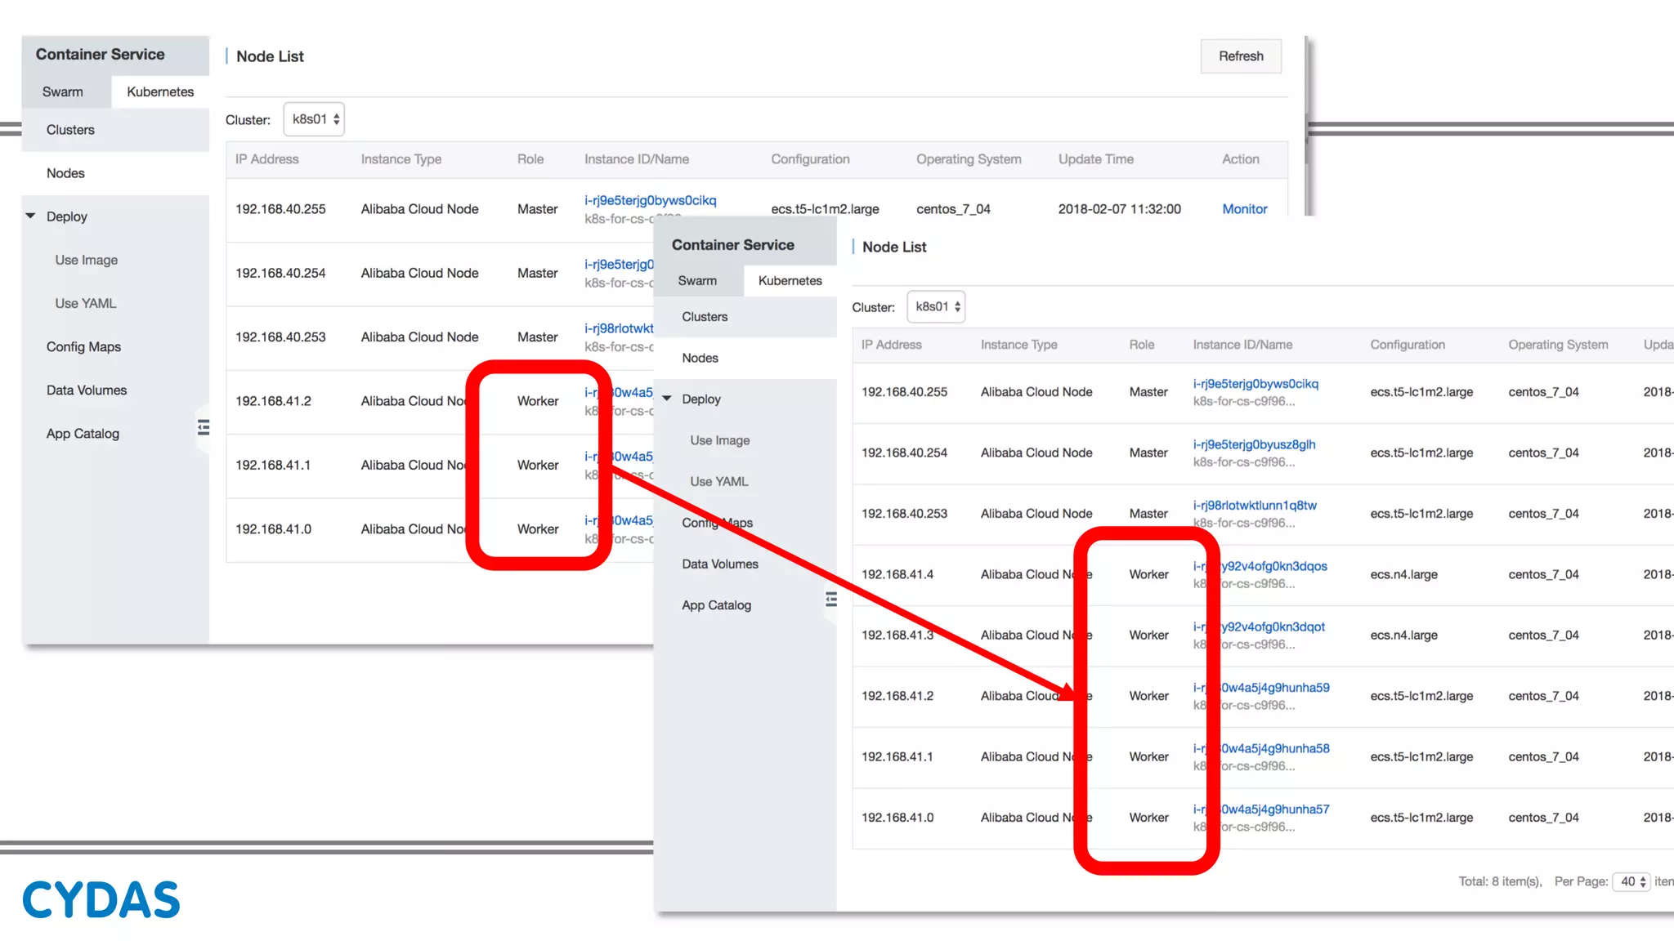The height and width of the screenshot is (941, 1674).
Task: Select Nodes in front panel sidebar
Action: tap(700, 358)
